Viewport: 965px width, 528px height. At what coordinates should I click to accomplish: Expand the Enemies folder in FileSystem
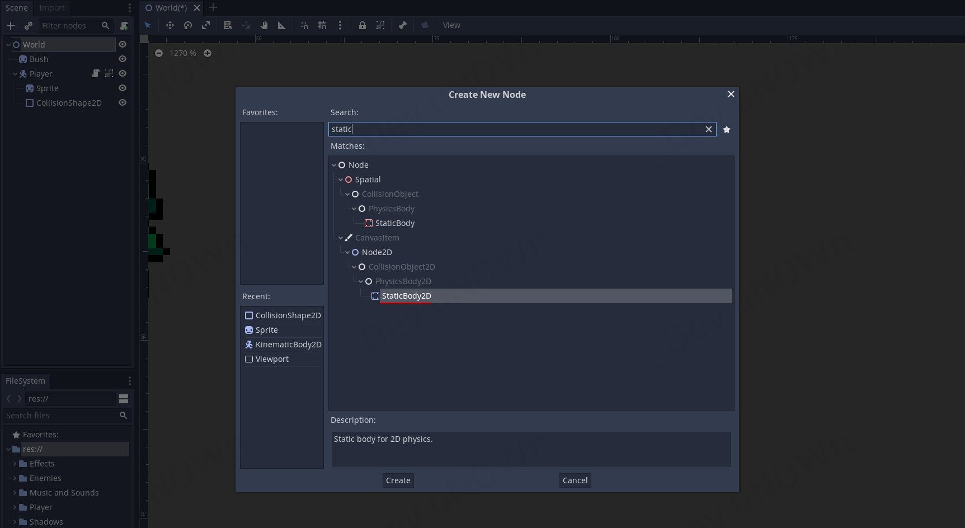tap(15, 478)
